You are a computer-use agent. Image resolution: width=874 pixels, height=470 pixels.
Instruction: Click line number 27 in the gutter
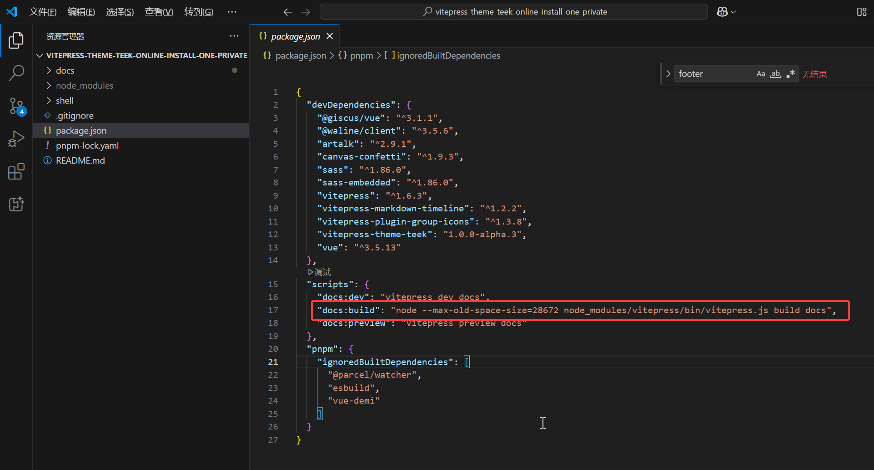(x=273, y=440)
